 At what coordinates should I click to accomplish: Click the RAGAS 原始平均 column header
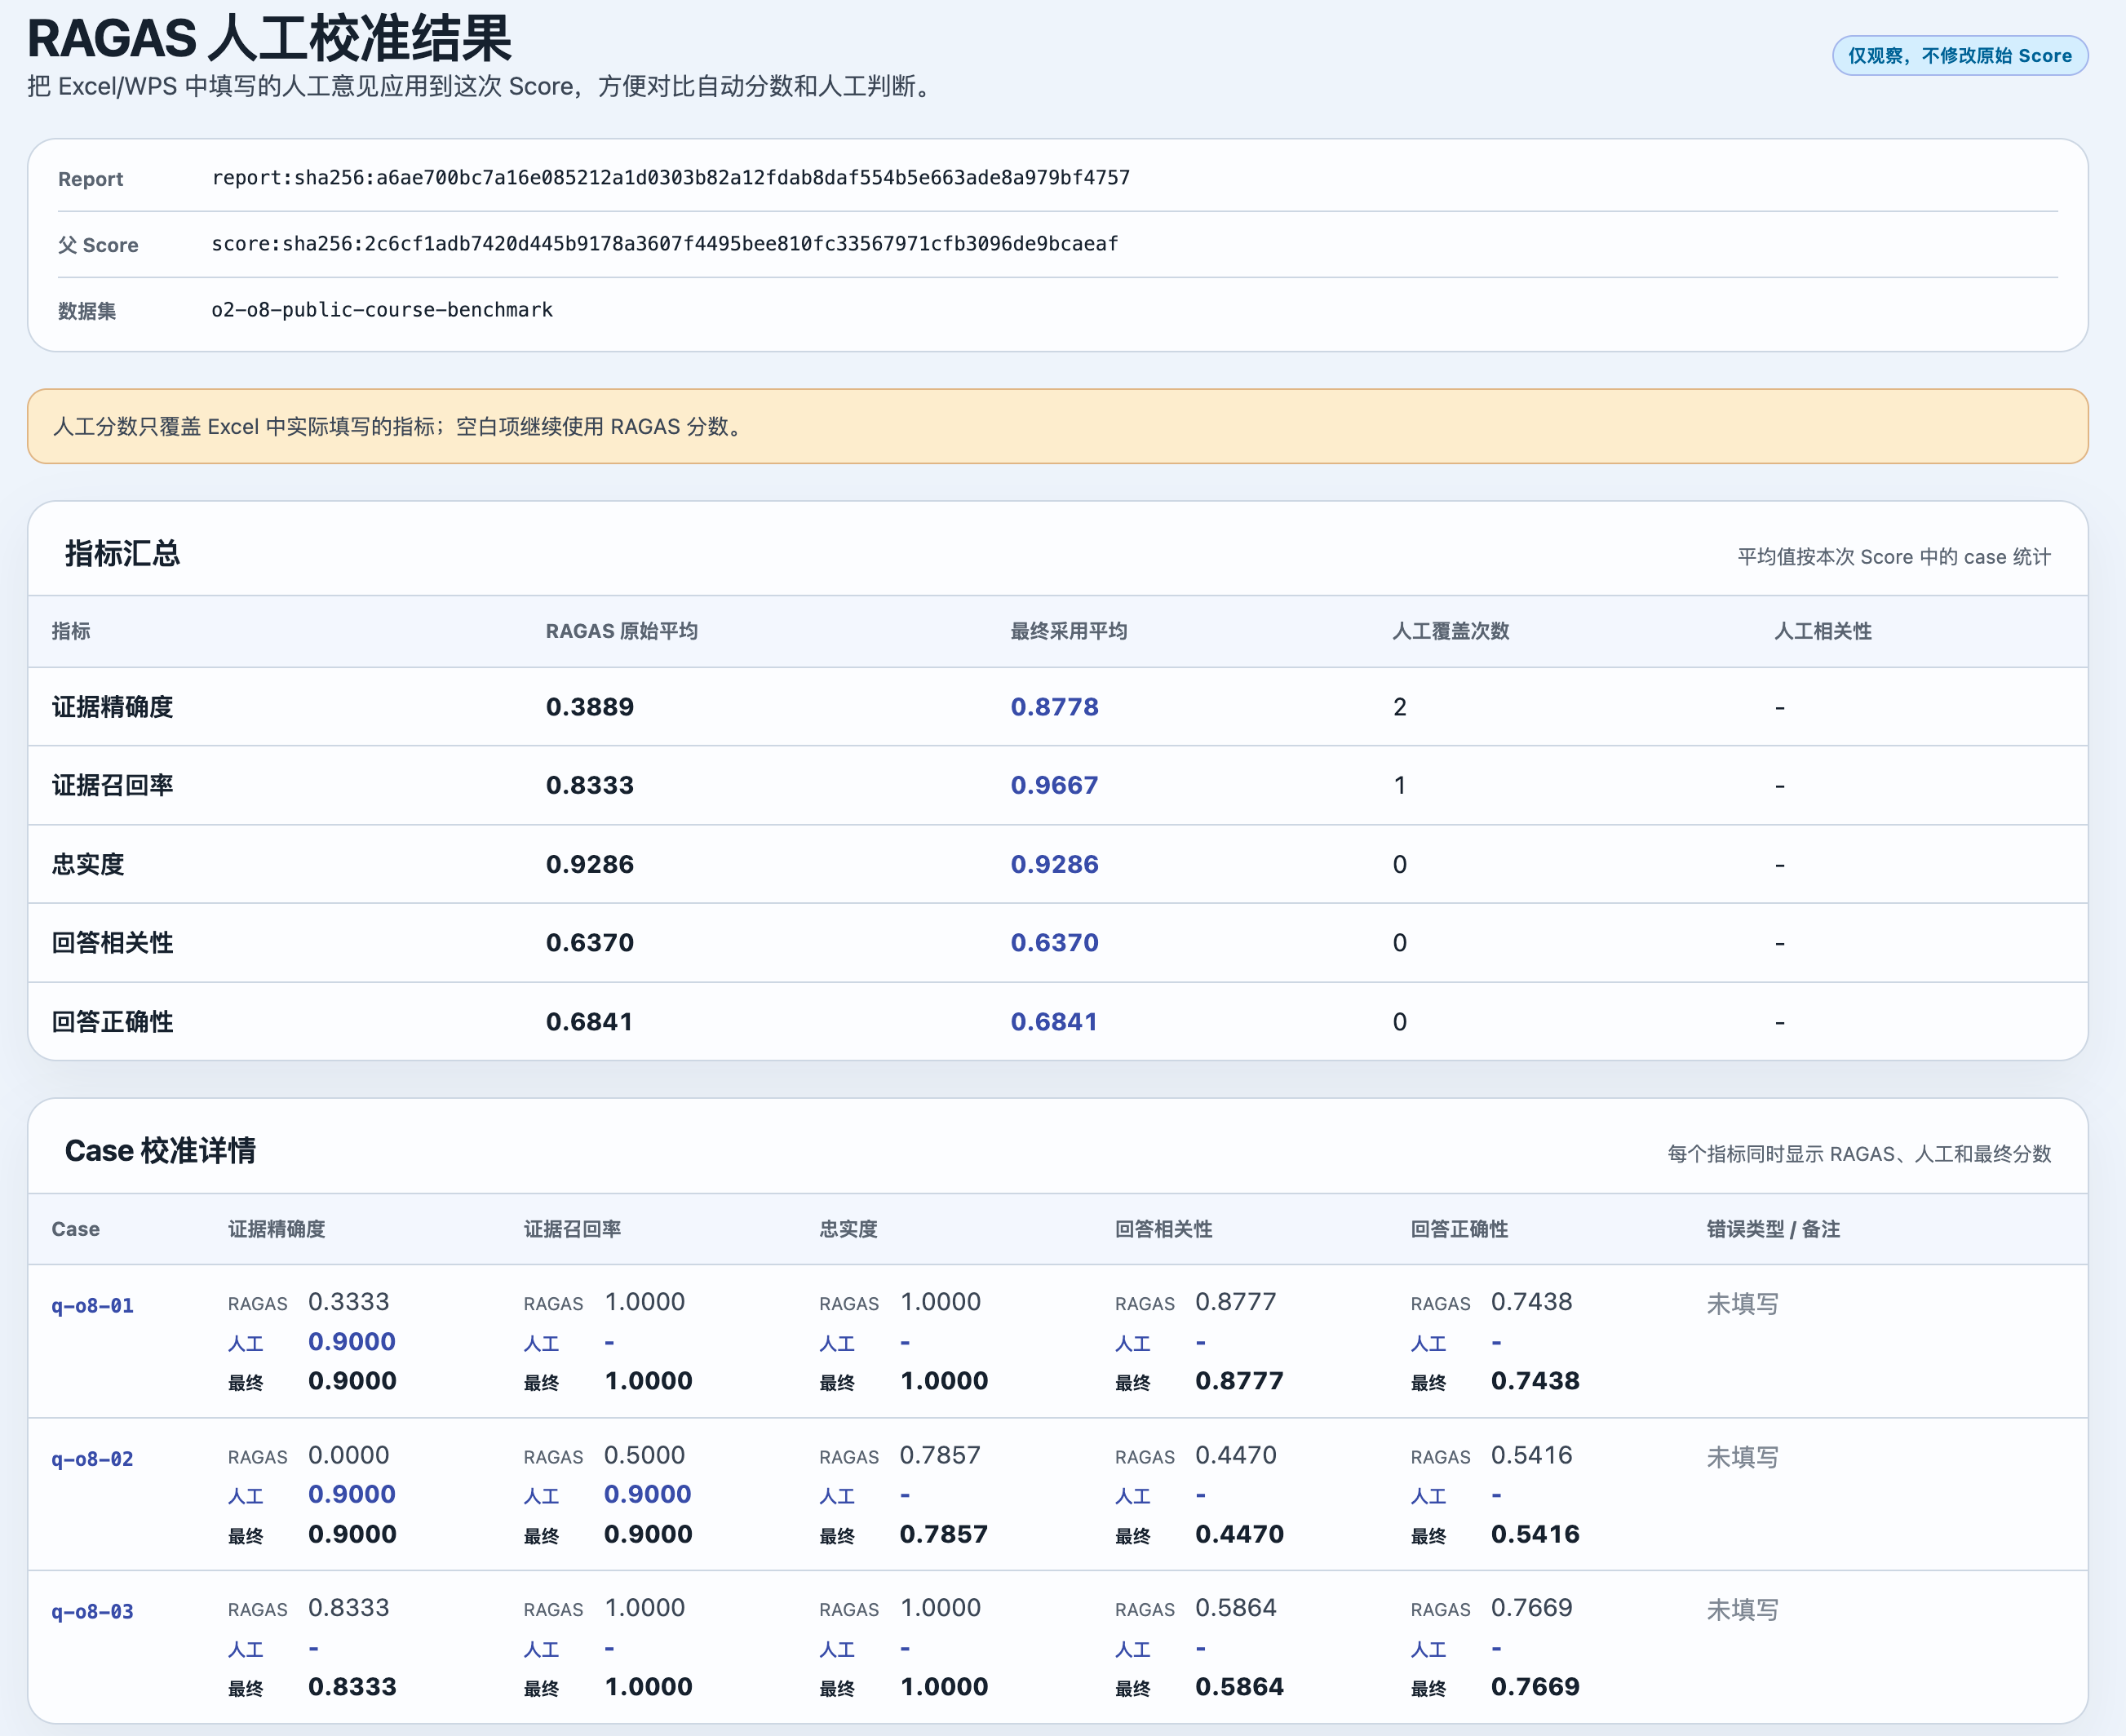pos(621,631)
